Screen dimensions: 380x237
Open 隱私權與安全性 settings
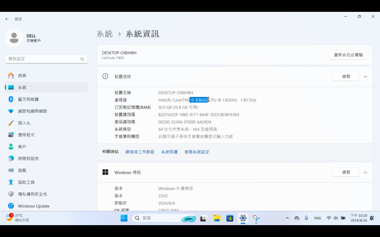tap(46, 194)
